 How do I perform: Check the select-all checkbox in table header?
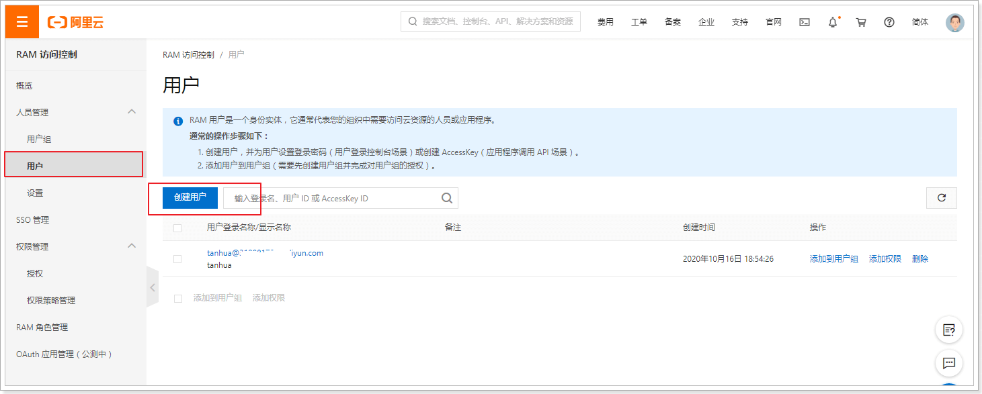pos(177,228)
